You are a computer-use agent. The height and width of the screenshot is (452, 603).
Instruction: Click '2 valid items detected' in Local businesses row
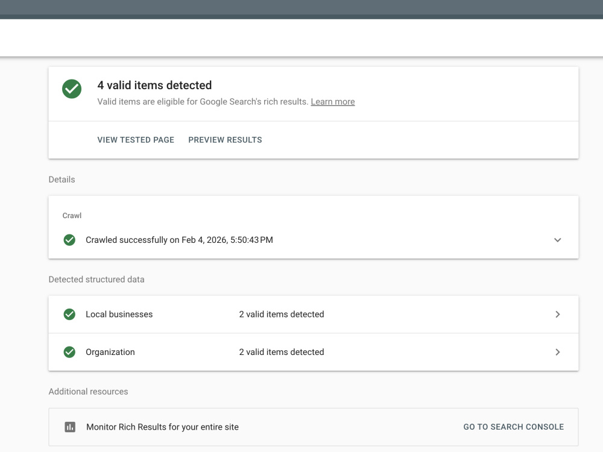(282, 315)
